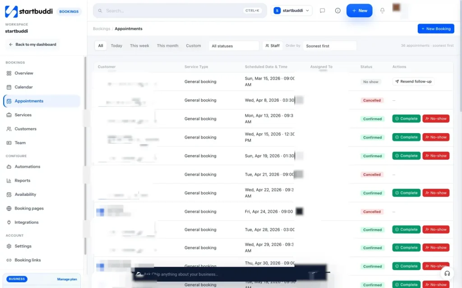Open Automations in the sidebar

point(28,166)
